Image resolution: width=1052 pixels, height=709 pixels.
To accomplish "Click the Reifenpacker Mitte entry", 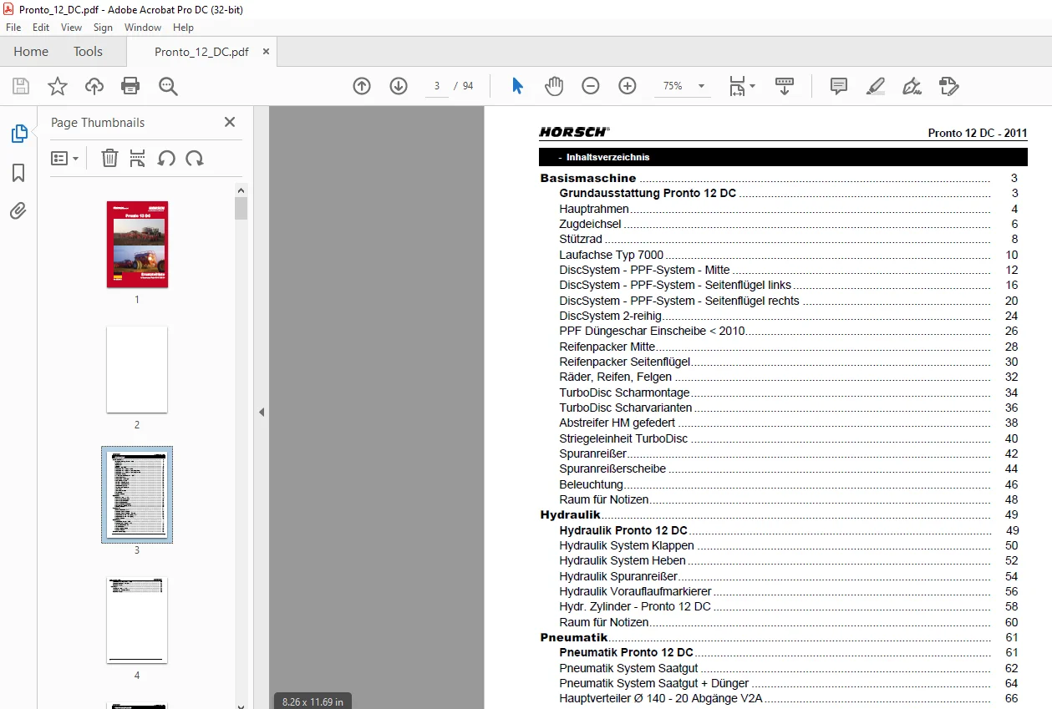I will coord(607,347).
